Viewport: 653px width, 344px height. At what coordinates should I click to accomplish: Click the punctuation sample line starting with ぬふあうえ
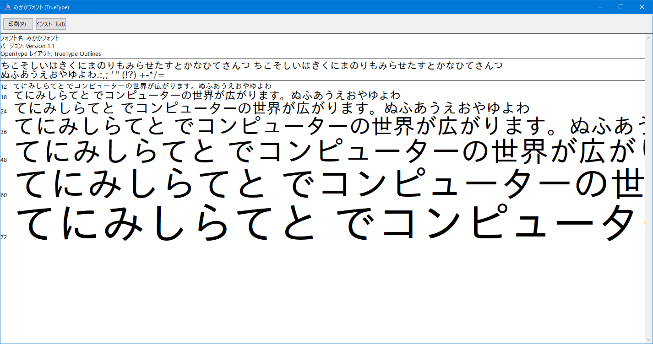(82, 75)
